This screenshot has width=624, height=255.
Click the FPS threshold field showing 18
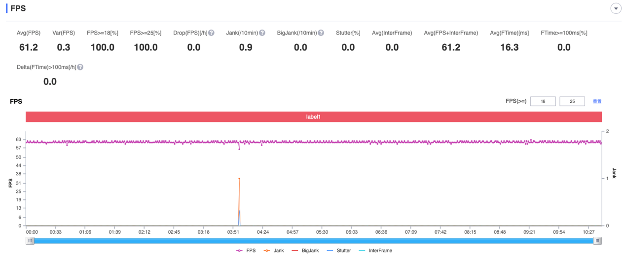click(543, 101)
